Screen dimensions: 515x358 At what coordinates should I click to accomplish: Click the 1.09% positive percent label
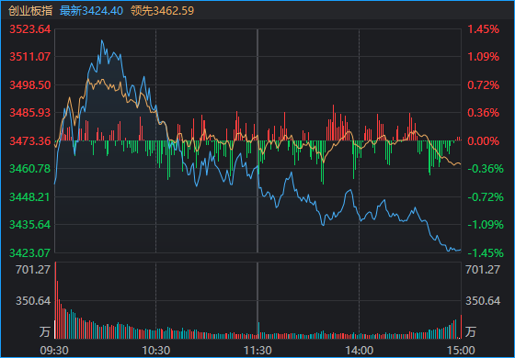coord(483,57)
